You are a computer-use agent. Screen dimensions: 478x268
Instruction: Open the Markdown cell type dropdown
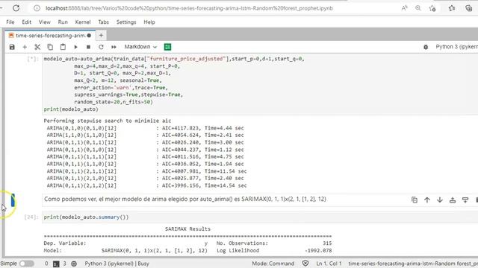140,47
